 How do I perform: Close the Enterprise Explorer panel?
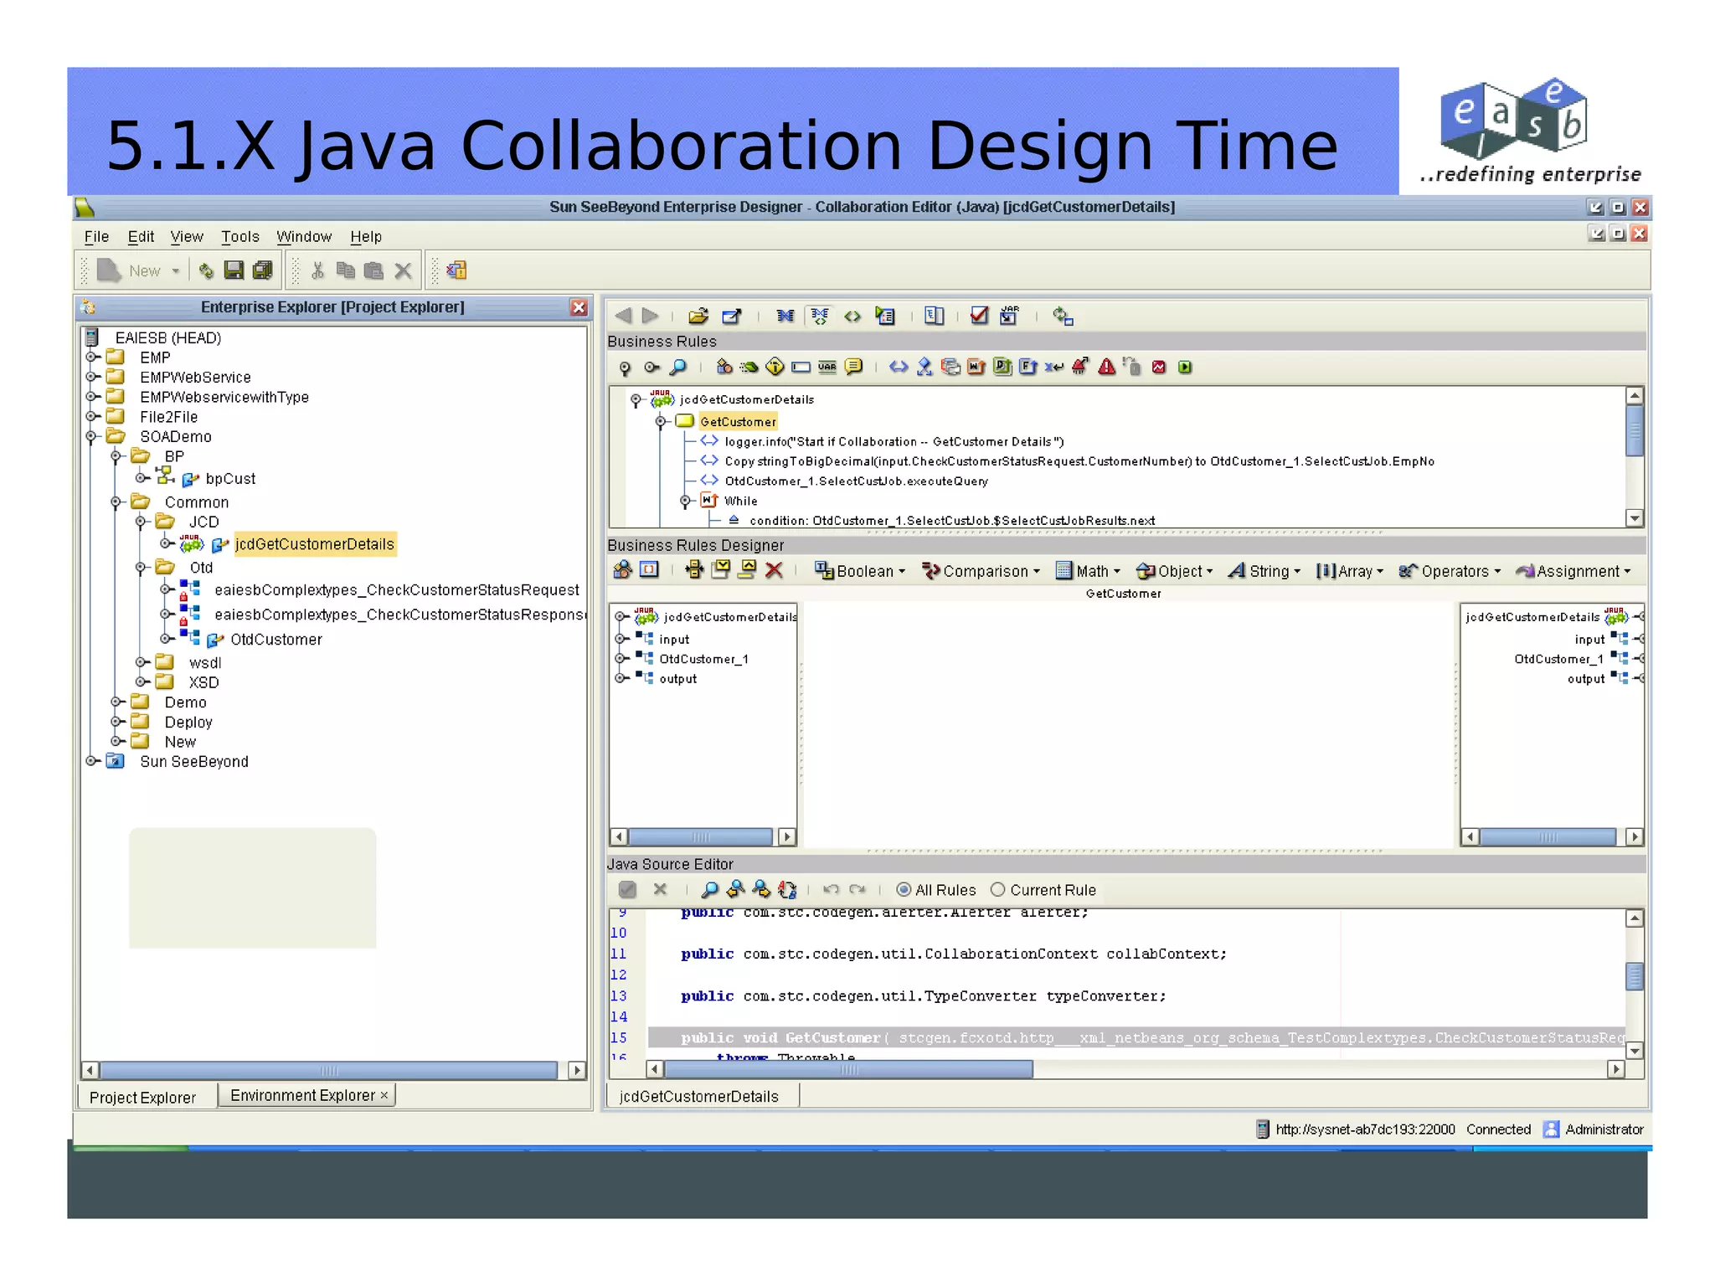pyautogui.click(x=579, y=307)
